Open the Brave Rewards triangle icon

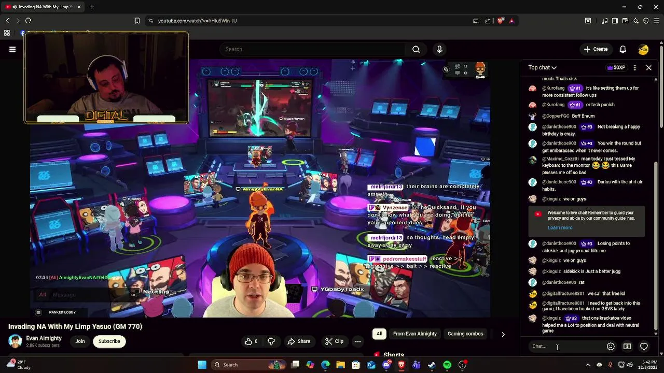coord(511,21)
